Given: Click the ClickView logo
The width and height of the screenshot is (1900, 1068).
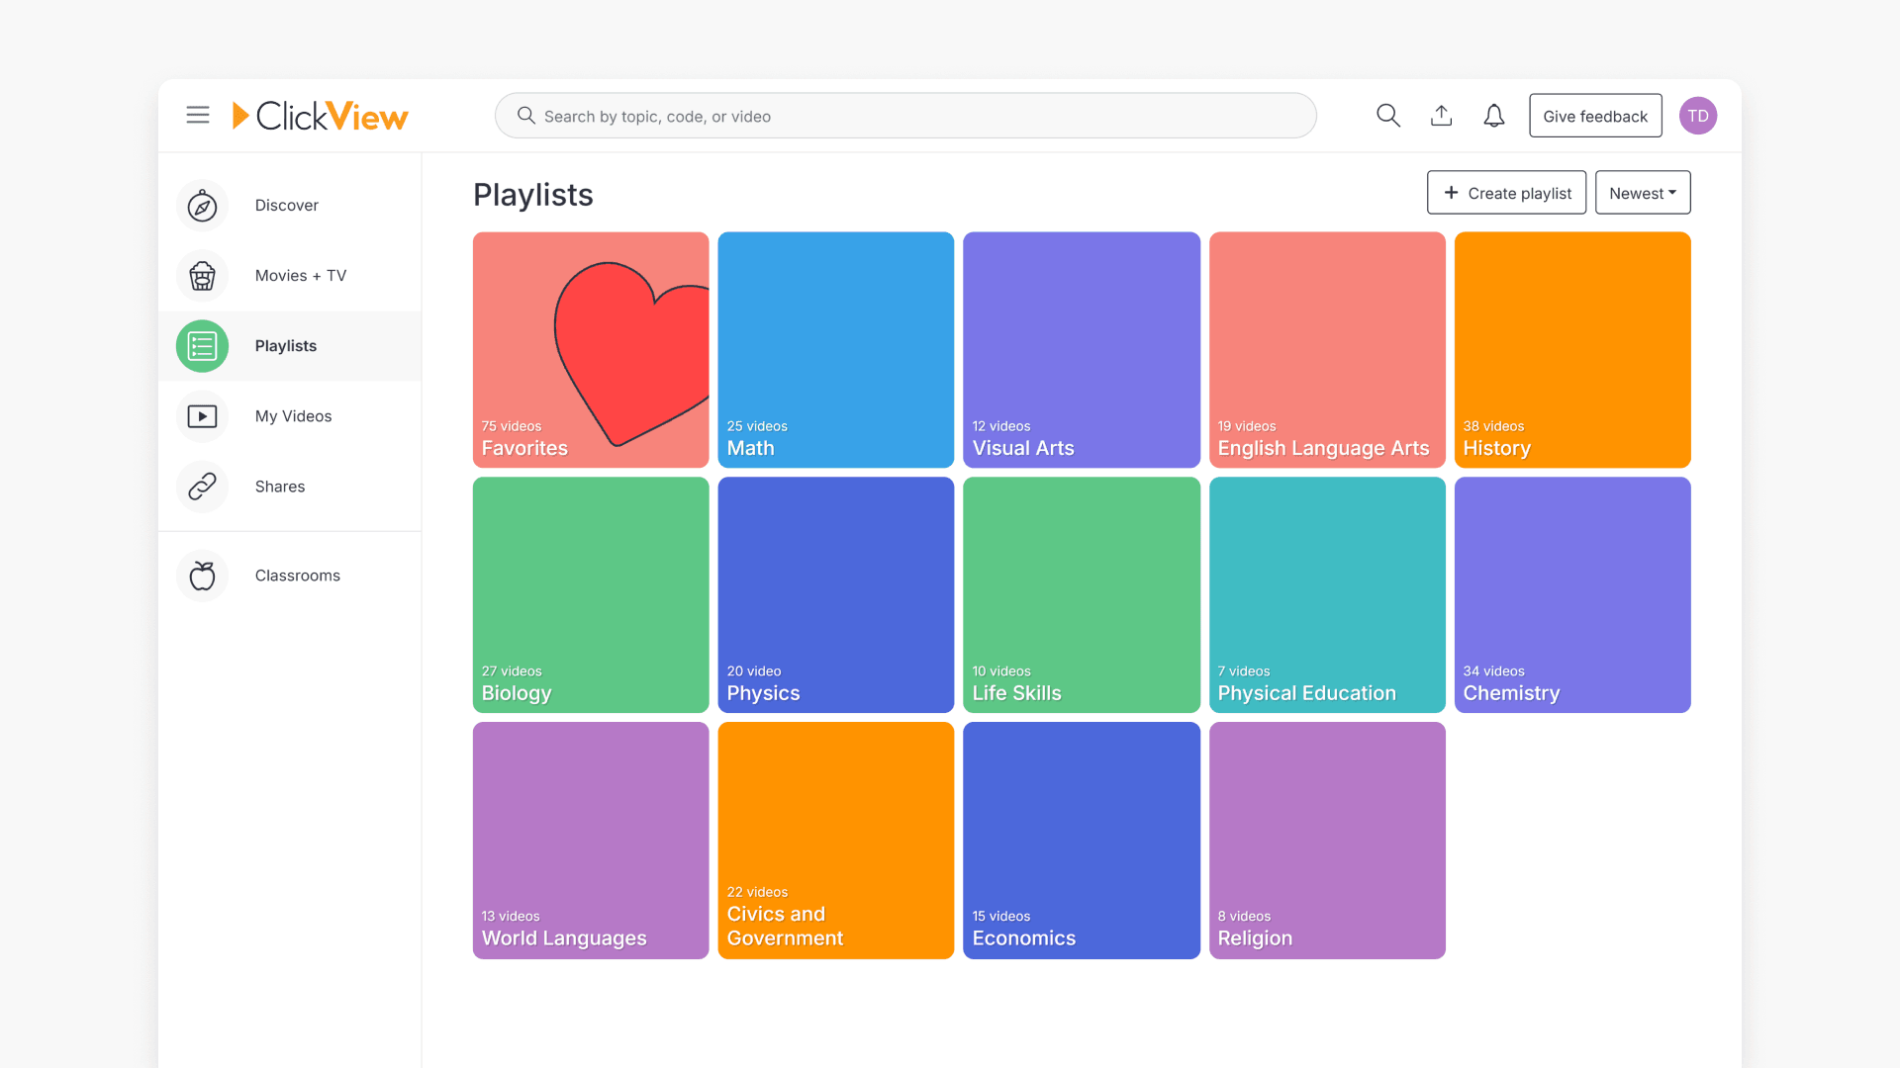Looking at the screenshot, I should click(320, 115).
